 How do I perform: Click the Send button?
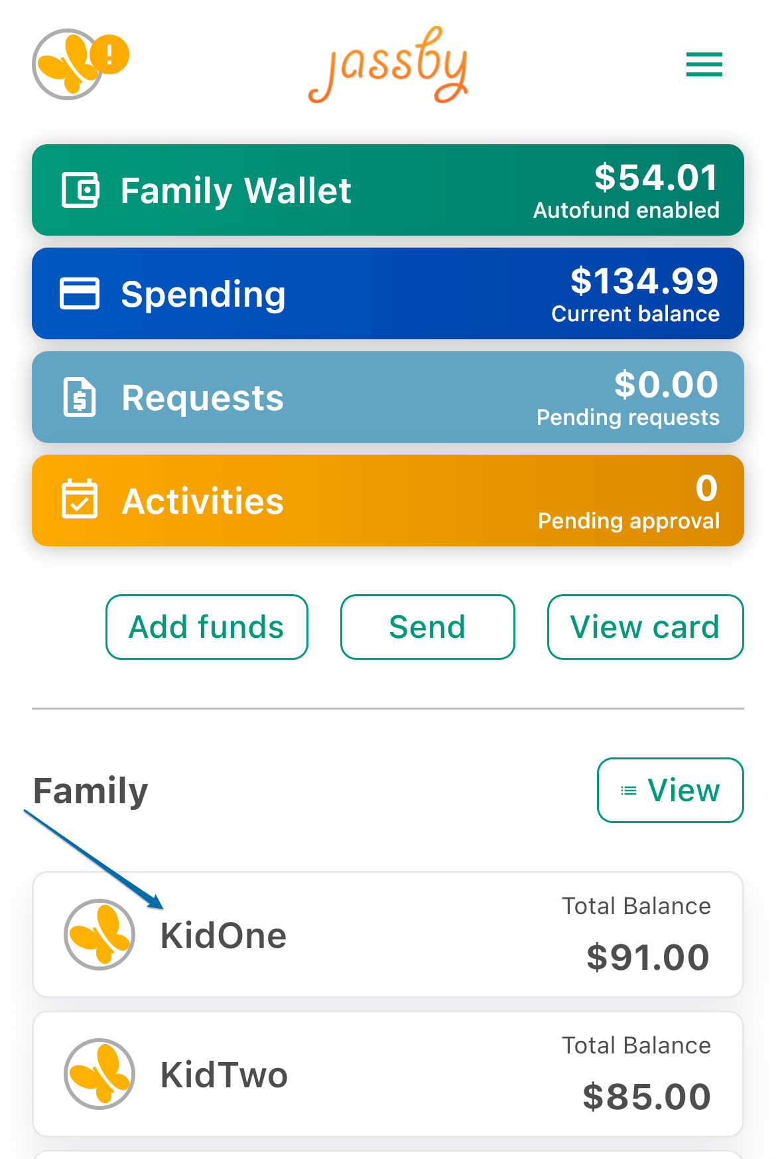click(x=428, y=627)
